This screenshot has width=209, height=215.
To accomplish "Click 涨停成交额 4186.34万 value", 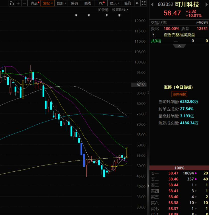I will [189, 123].
